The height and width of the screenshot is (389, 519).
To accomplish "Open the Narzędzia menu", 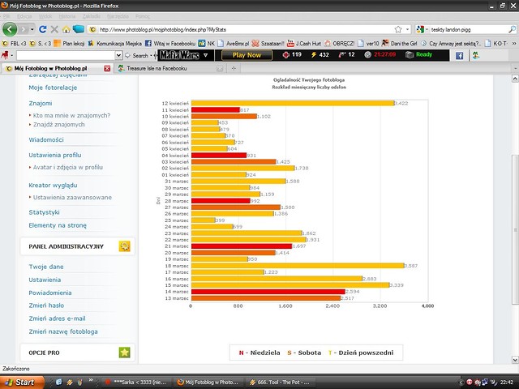I will [x=118, y=16].
